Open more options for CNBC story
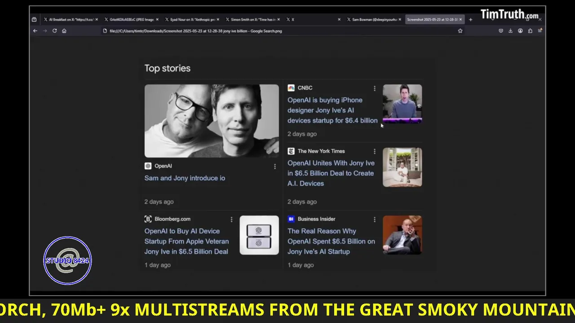Screen dimensions: 575x323 pos(374,88)
